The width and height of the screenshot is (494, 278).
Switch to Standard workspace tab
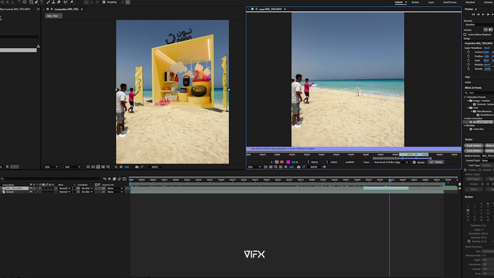470,2
